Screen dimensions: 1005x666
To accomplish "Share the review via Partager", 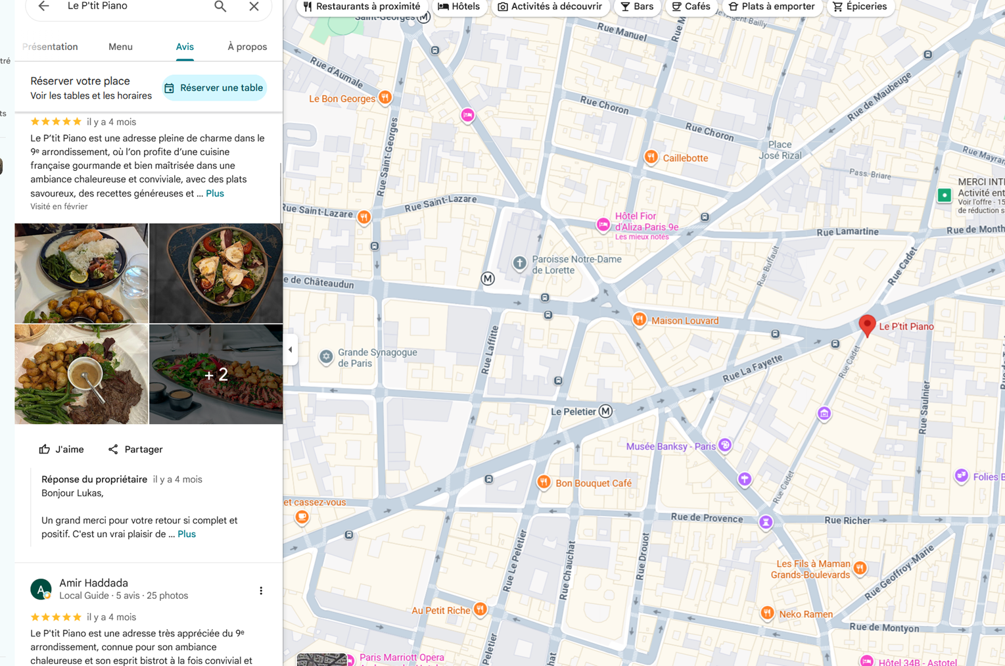I will (135, 450).
